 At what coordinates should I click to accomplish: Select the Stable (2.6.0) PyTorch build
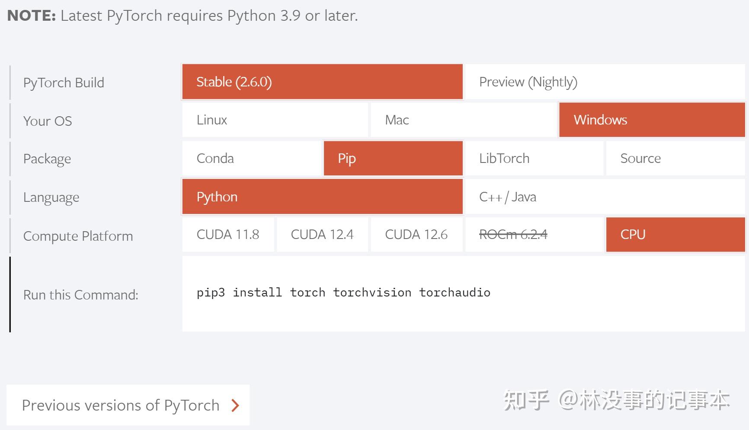coord(322,82)
